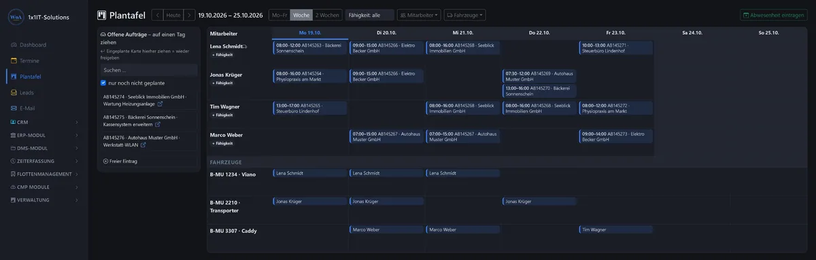Viewport: 816px width, 260px height.
Task: Open Marco Weber's AB145273 Elektro Becker card
Action: (616, 136)
